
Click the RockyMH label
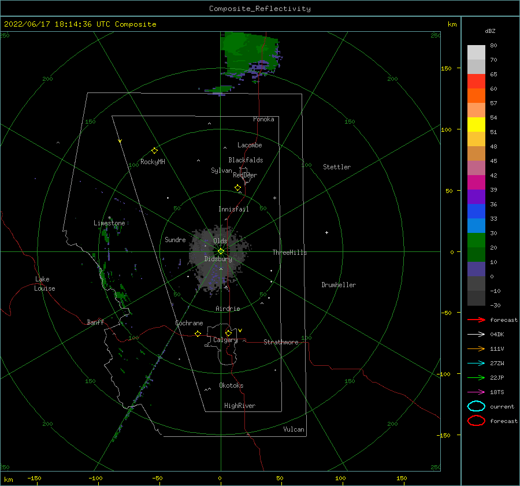click(x=153, y=162)
